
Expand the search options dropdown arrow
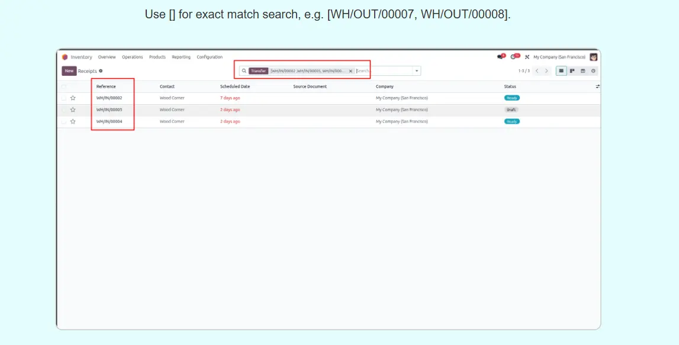coord(417,71)
